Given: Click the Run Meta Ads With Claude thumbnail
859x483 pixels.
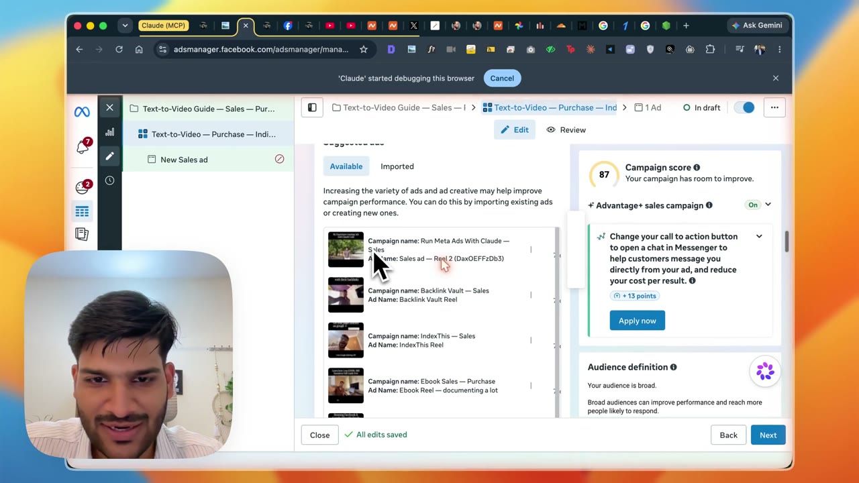Looking at the screenshot, I should (346, 250).
